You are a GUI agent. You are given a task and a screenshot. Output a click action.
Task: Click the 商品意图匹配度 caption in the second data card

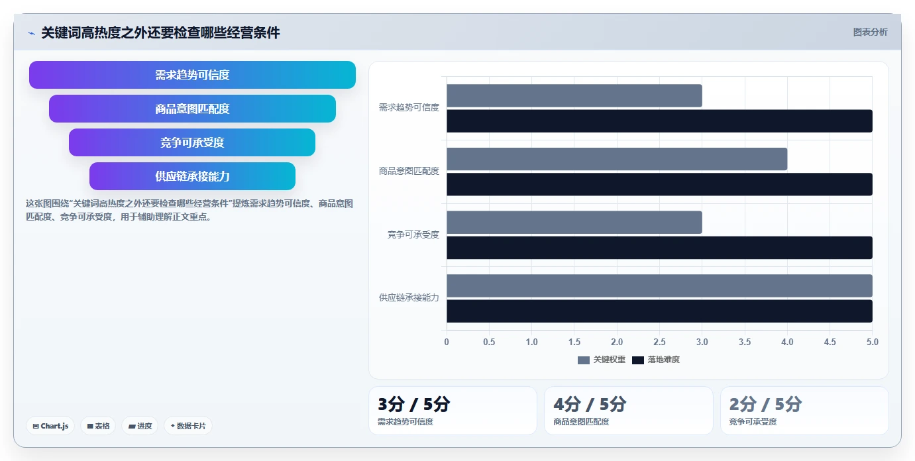pos(581,421)
